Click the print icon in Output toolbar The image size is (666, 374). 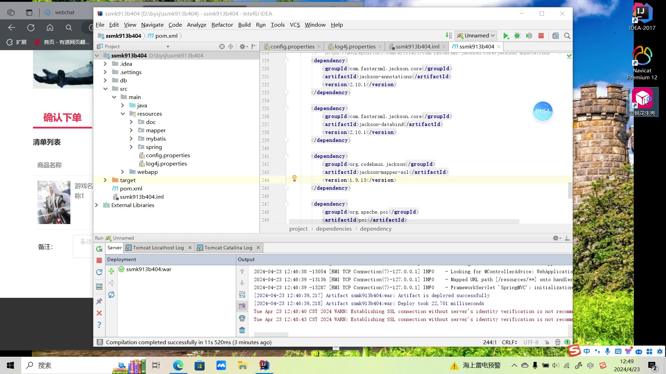pyautogui.click(x=242, y=318)
